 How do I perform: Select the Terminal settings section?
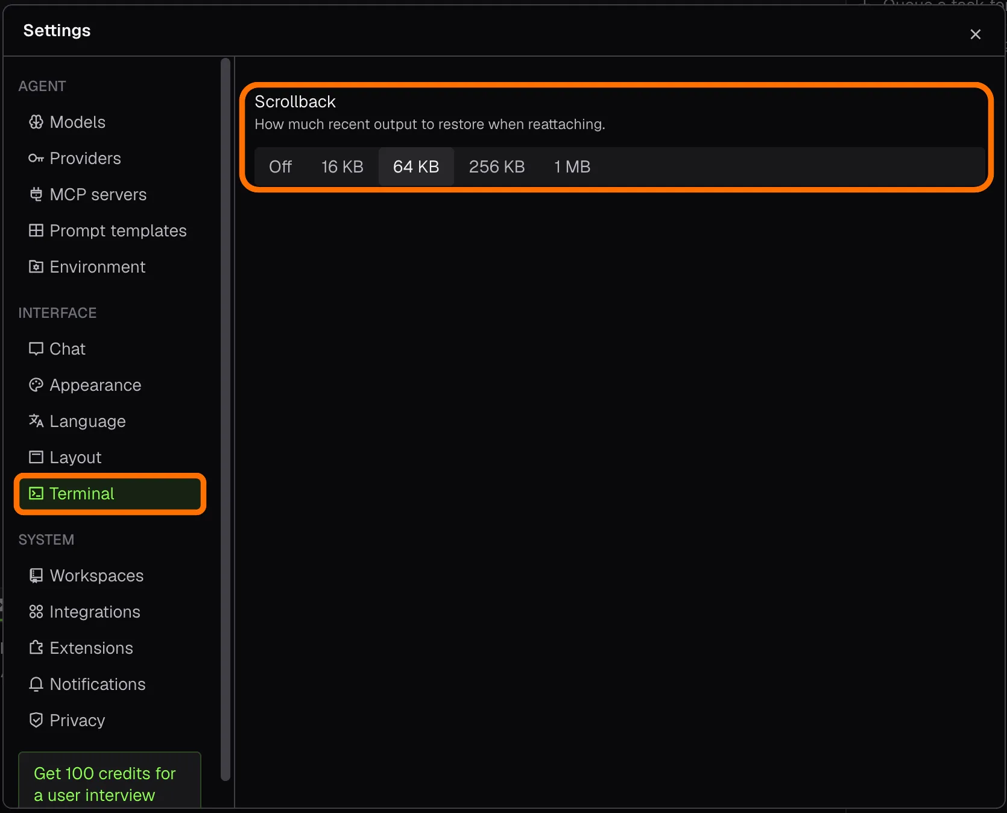110,494
